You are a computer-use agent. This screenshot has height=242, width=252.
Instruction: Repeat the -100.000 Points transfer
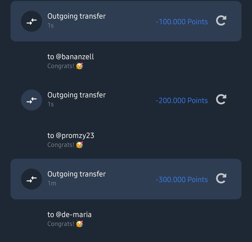[221, 21]
